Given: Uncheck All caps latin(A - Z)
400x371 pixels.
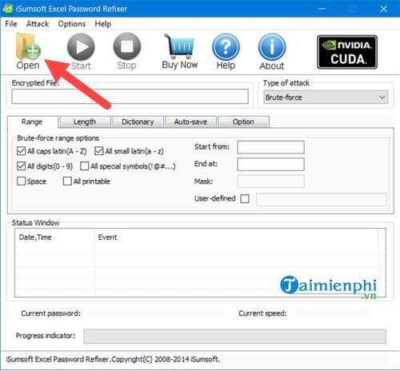Looking at the screenshot, I should 21,151.
